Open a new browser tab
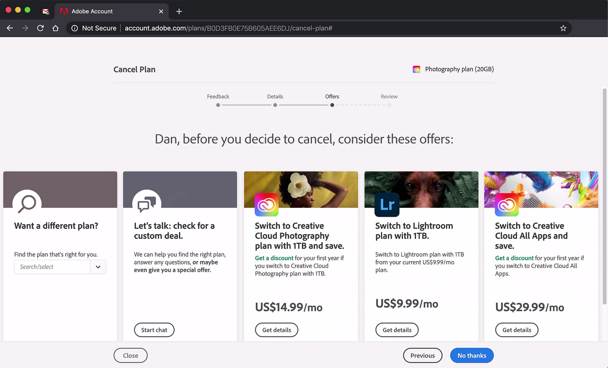Screen dimensions: 608x368 179,11
